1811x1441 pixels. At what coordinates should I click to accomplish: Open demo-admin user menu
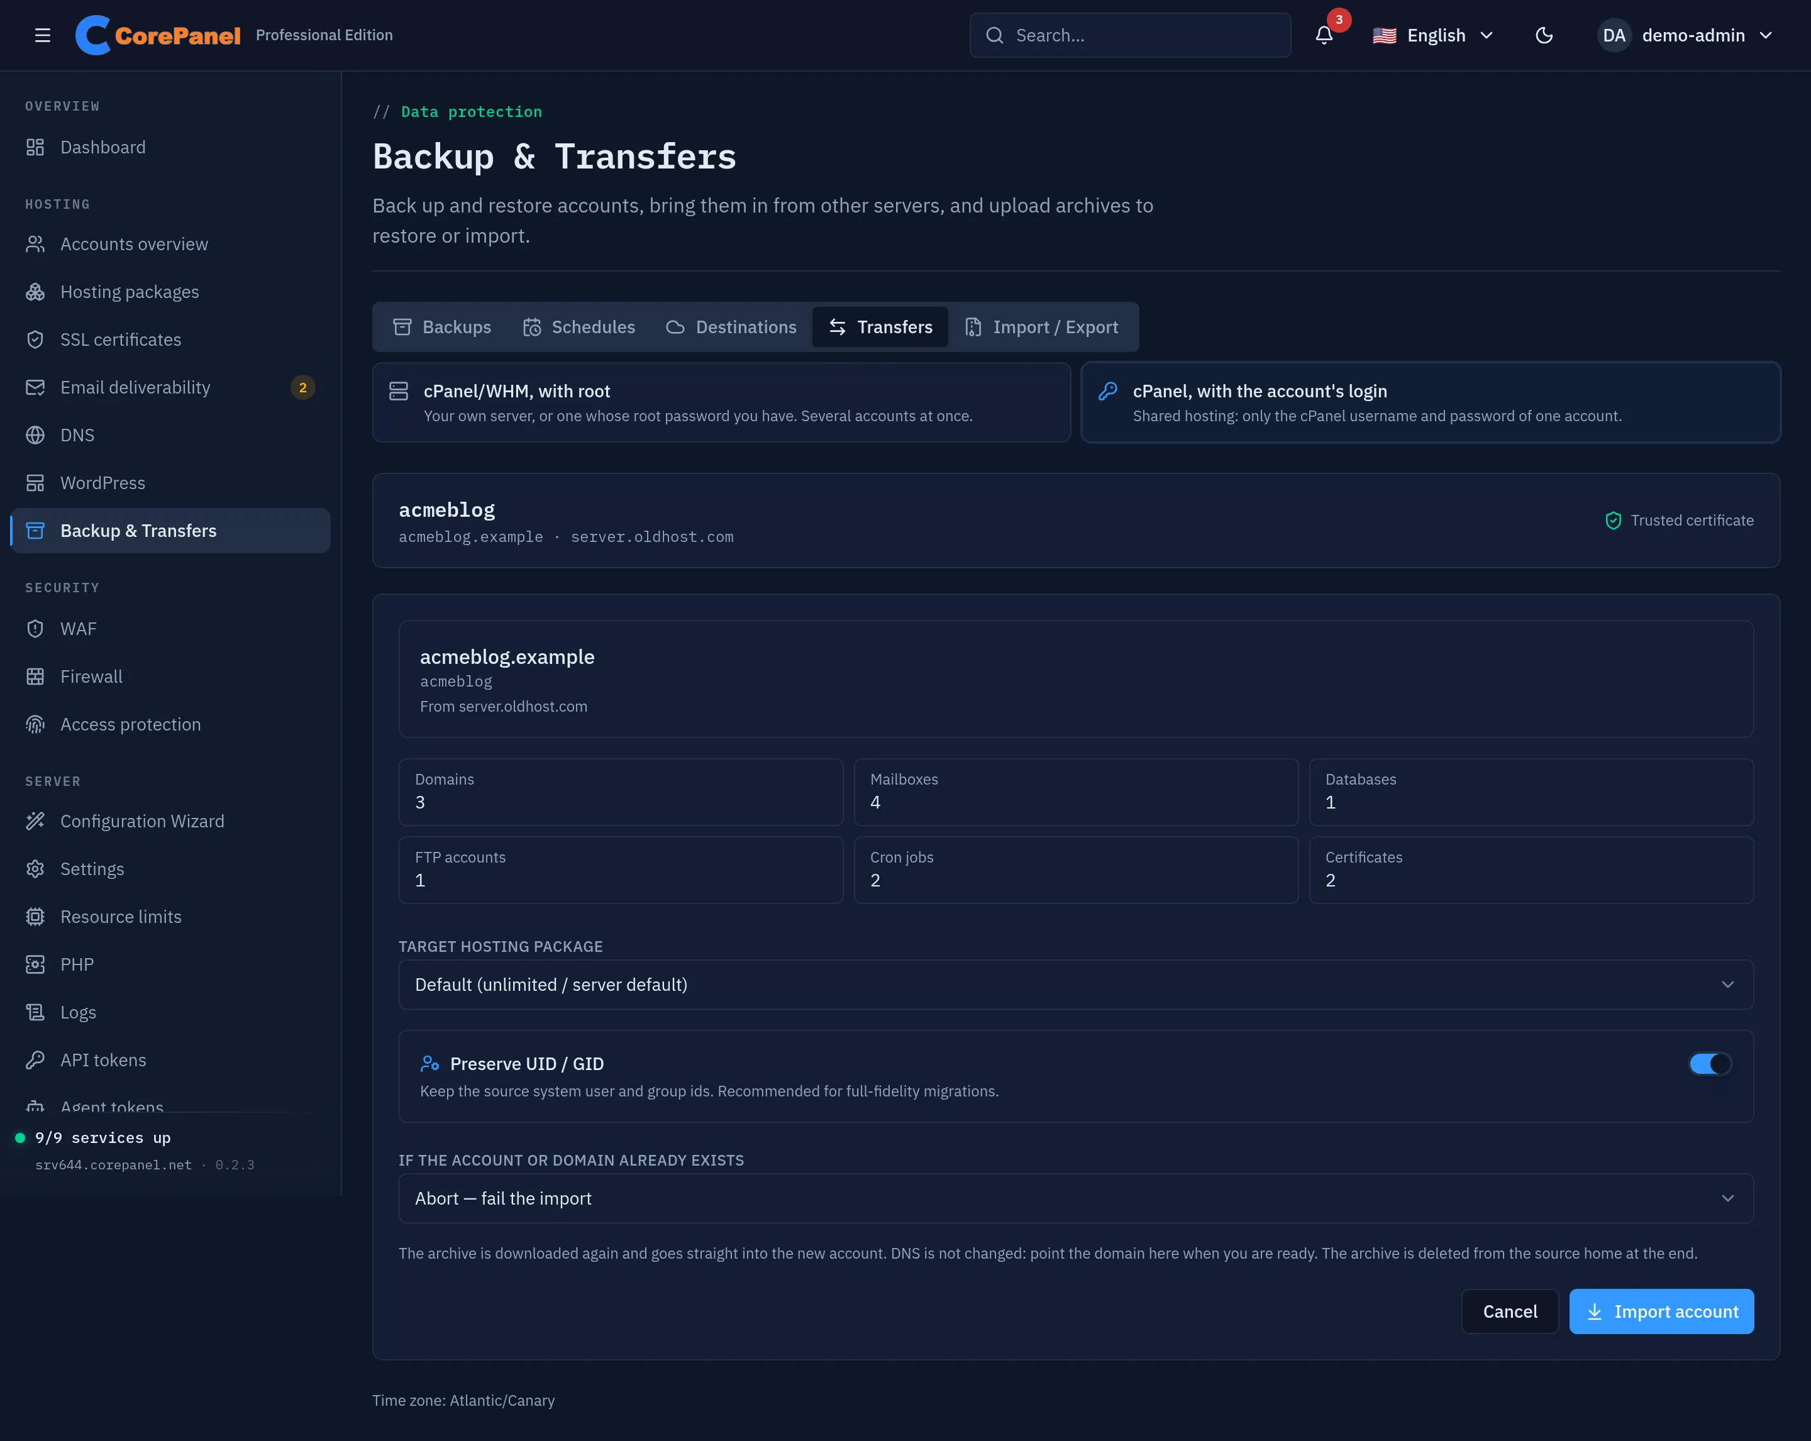point(1685,35)
